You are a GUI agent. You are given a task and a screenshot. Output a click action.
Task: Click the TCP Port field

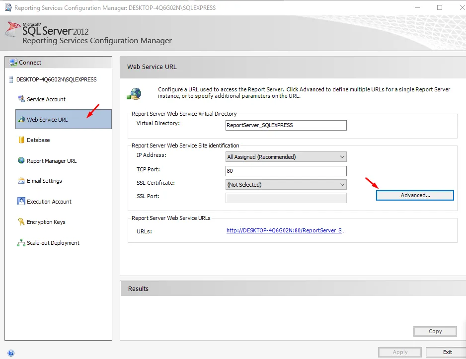286,171
